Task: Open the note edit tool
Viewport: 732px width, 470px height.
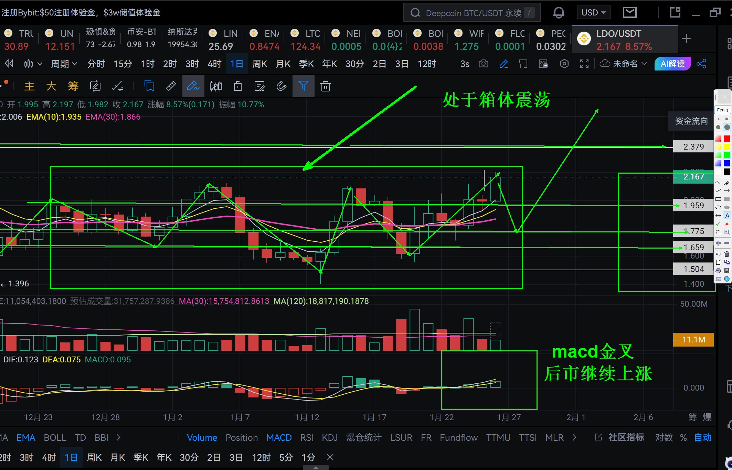Action: pyautogui.click(x=259, y=86)
